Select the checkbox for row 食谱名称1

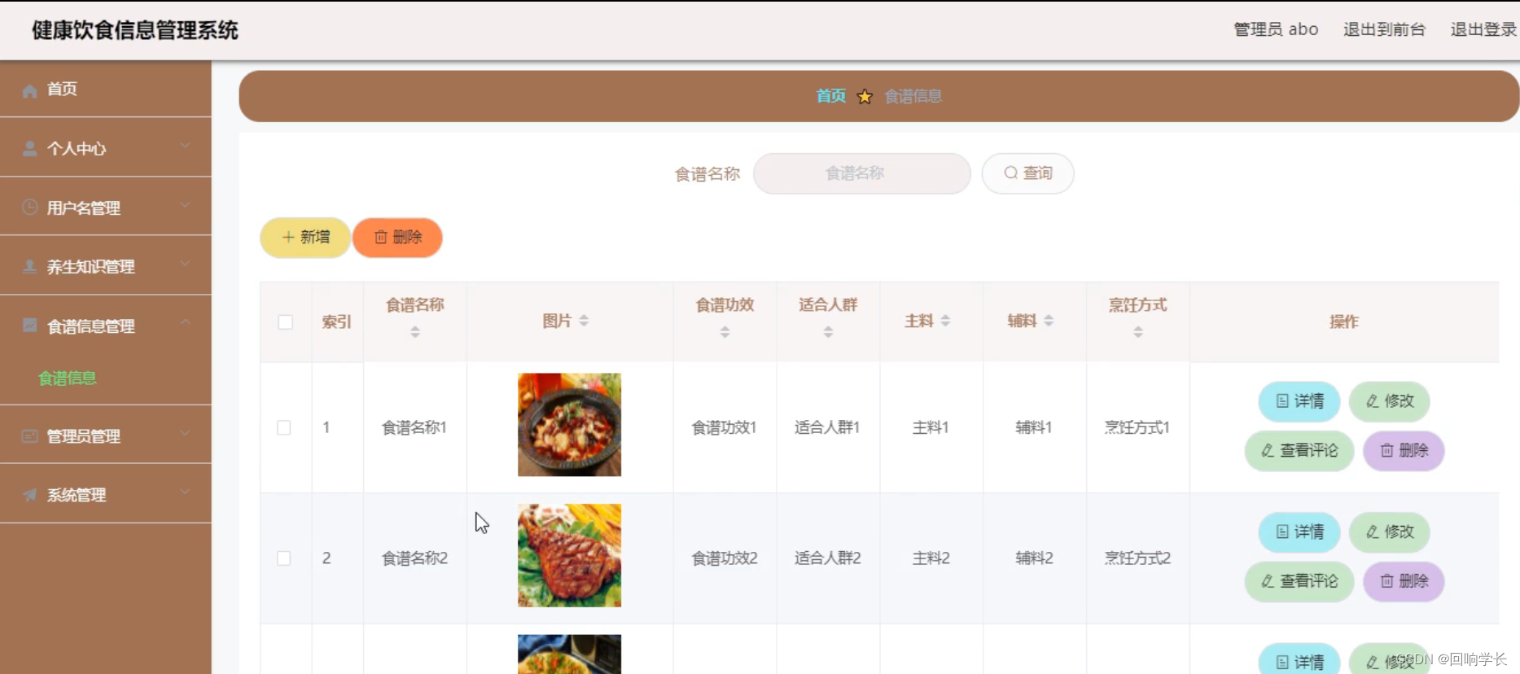tap(284, 428)
